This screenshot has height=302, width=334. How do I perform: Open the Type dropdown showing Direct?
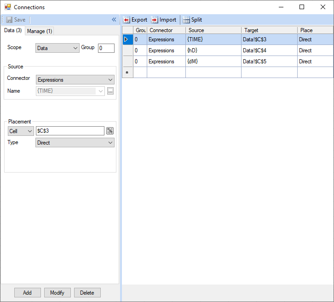pos(75,143)
